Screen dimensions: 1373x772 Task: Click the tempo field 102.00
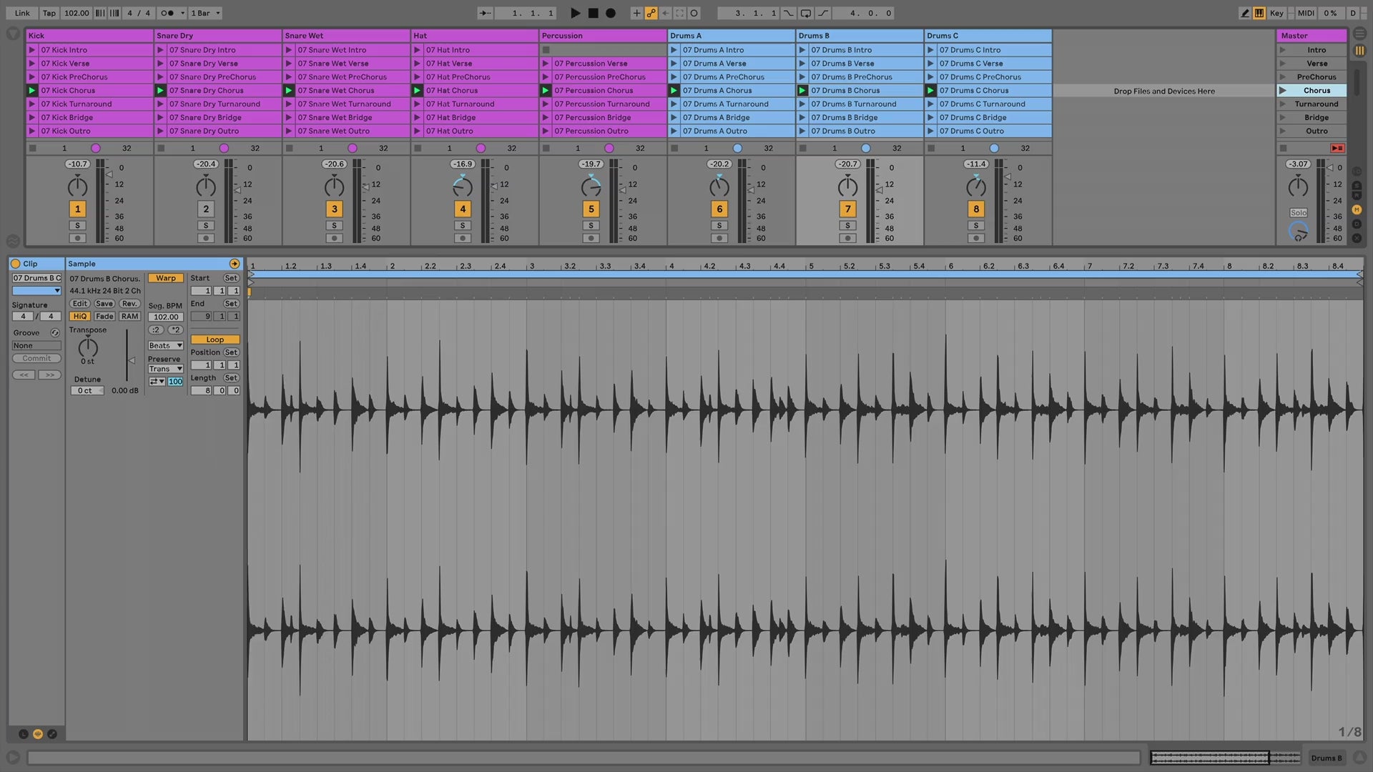[x=77, y=13]
